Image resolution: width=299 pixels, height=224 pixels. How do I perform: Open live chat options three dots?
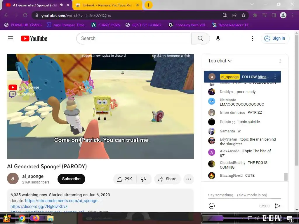click(x=280, y=61)
